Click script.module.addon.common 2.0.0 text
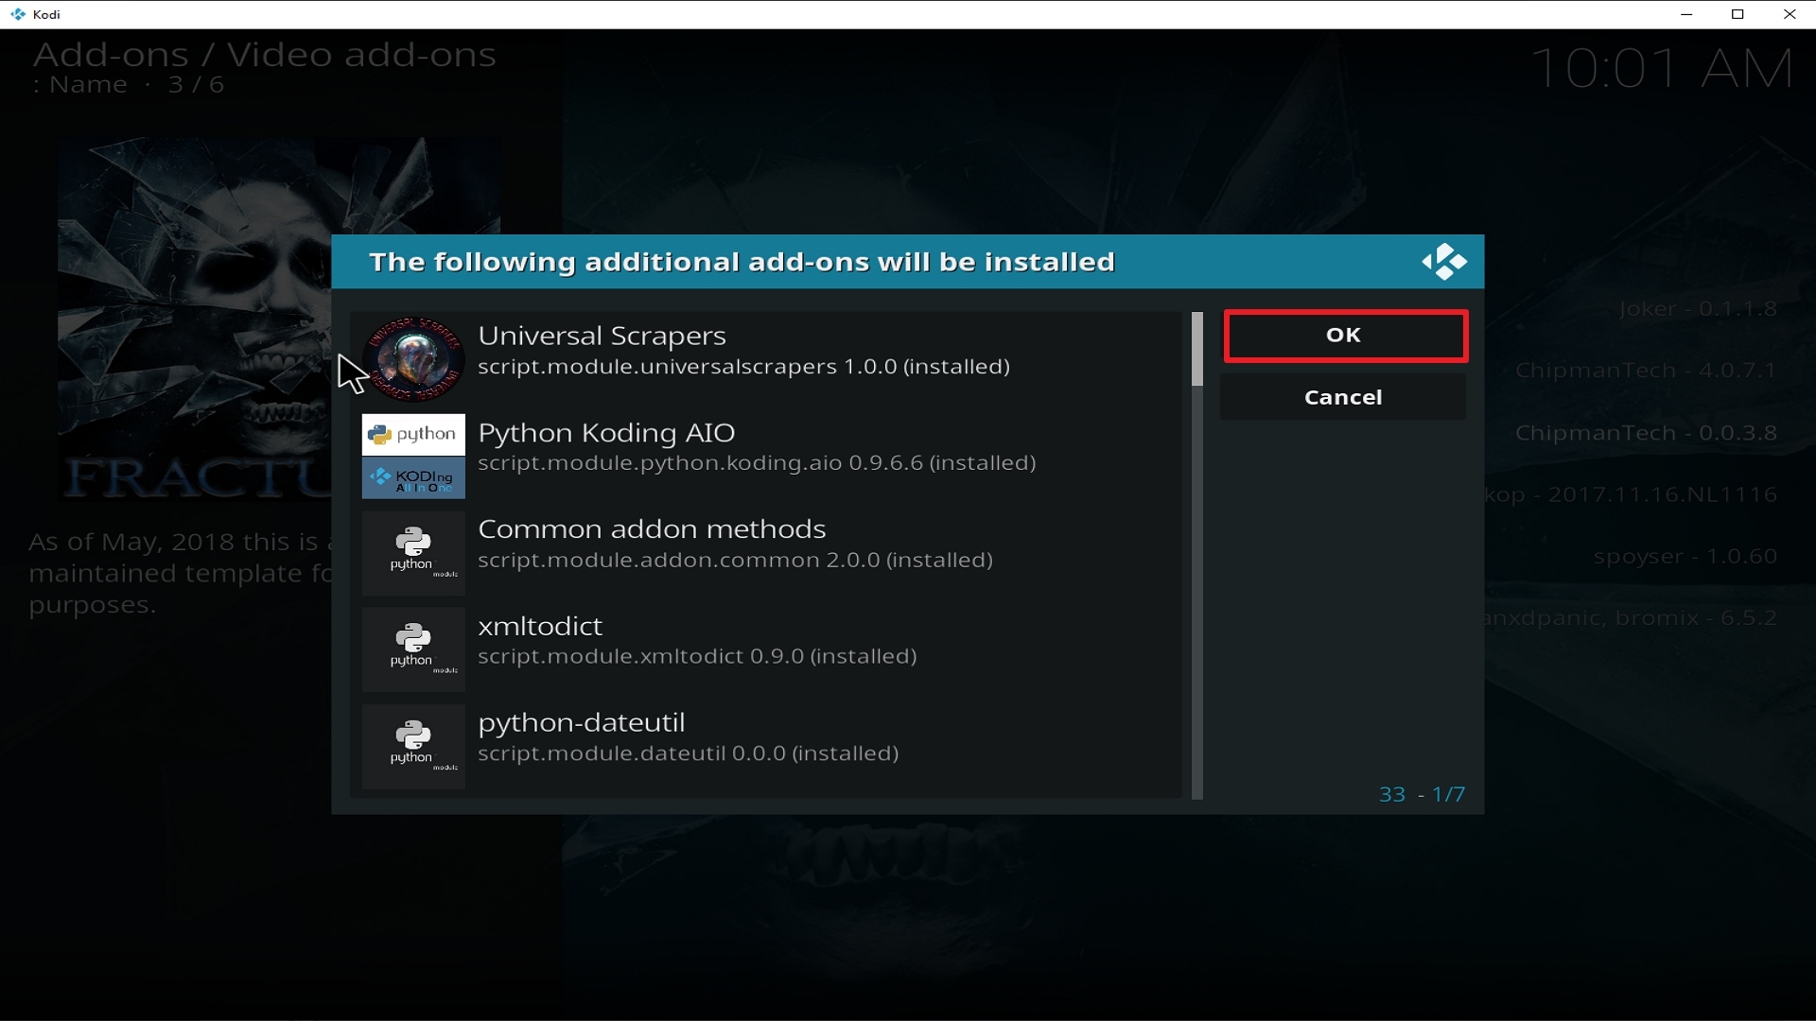The height and width of the screenshot is (1021, 1816). 735,561
